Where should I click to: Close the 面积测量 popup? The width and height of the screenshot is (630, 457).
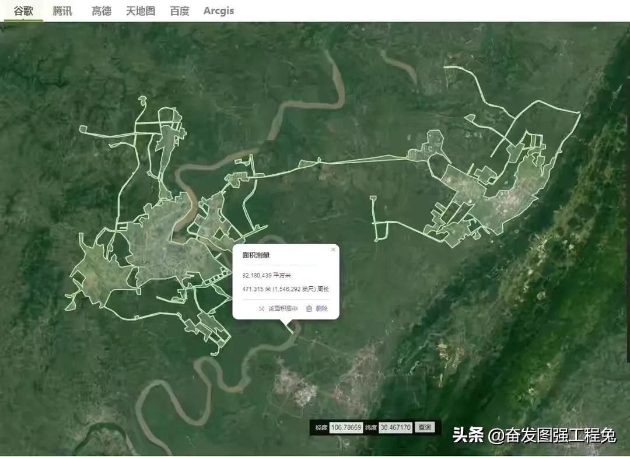click(x=332, y=249)
